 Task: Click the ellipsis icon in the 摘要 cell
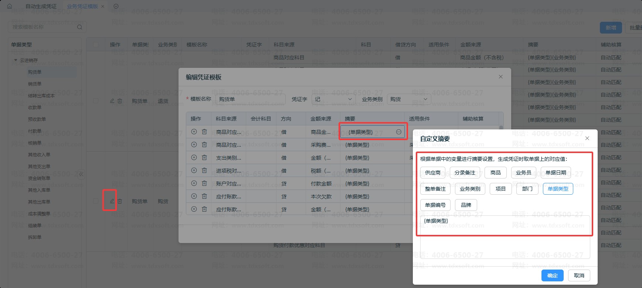[398, 132]
